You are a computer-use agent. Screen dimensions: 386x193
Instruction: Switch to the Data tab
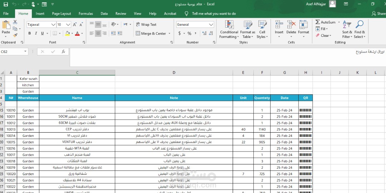coord(104,14)
